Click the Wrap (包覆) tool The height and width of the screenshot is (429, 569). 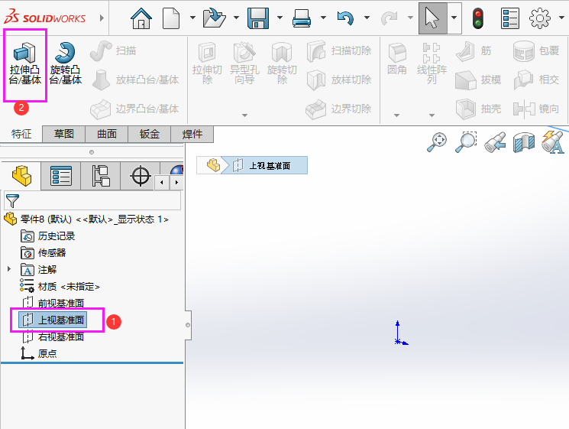(x=536, y=51)
